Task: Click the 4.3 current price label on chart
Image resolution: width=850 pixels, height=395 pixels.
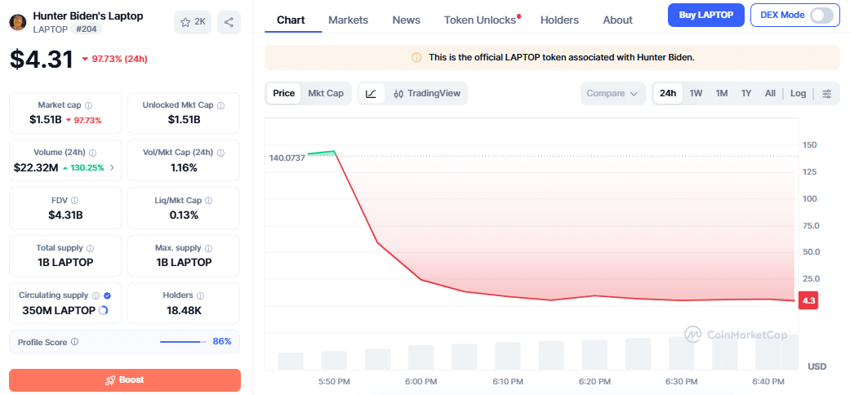Action: (x=808, y=300)
